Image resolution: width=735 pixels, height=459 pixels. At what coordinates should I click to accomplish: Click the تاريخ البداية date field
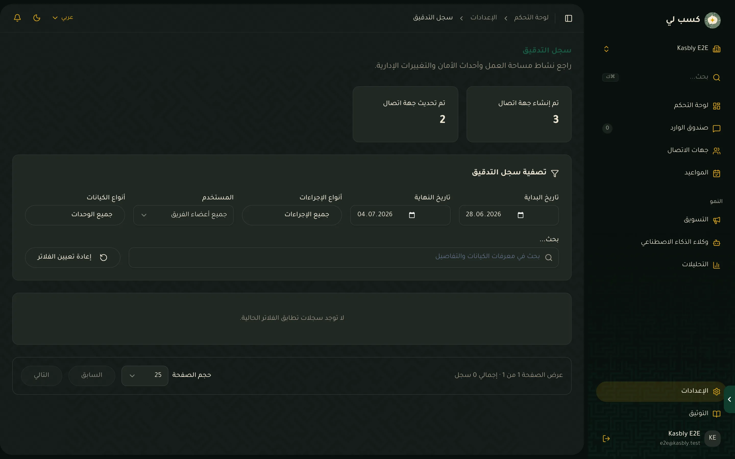tap(509, 215)
